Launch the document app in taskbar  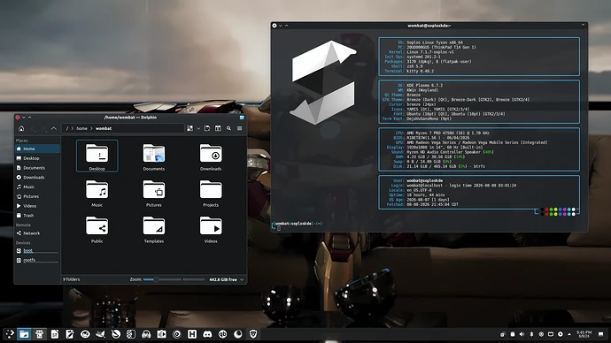pyautogui.click(x=55, y=333)
